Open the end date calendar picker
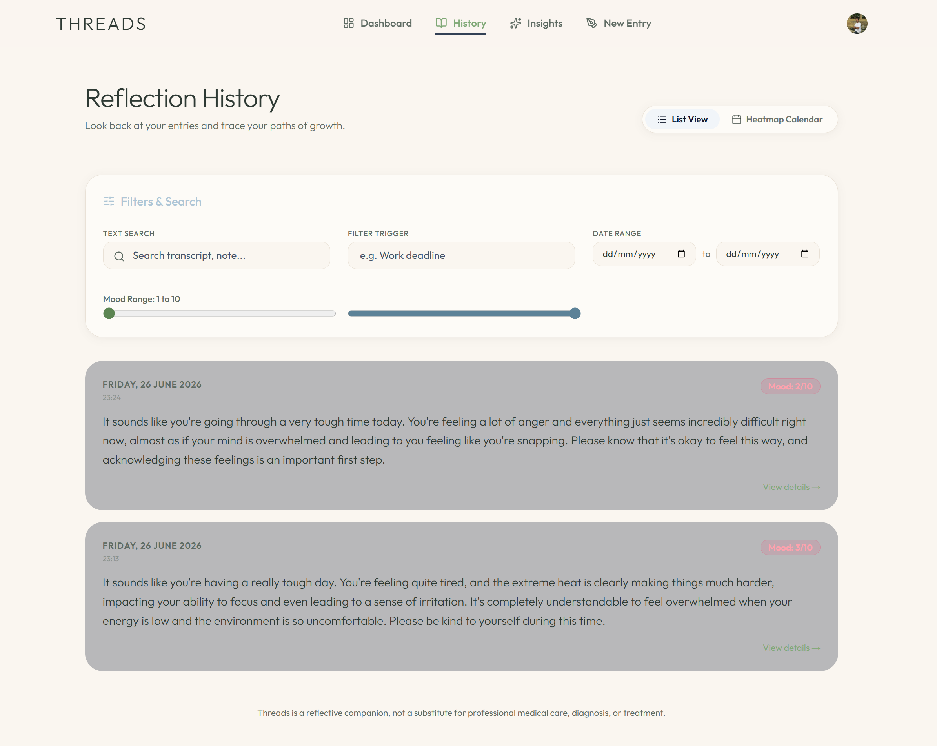The image size is (937, 746). pos(805,254)
